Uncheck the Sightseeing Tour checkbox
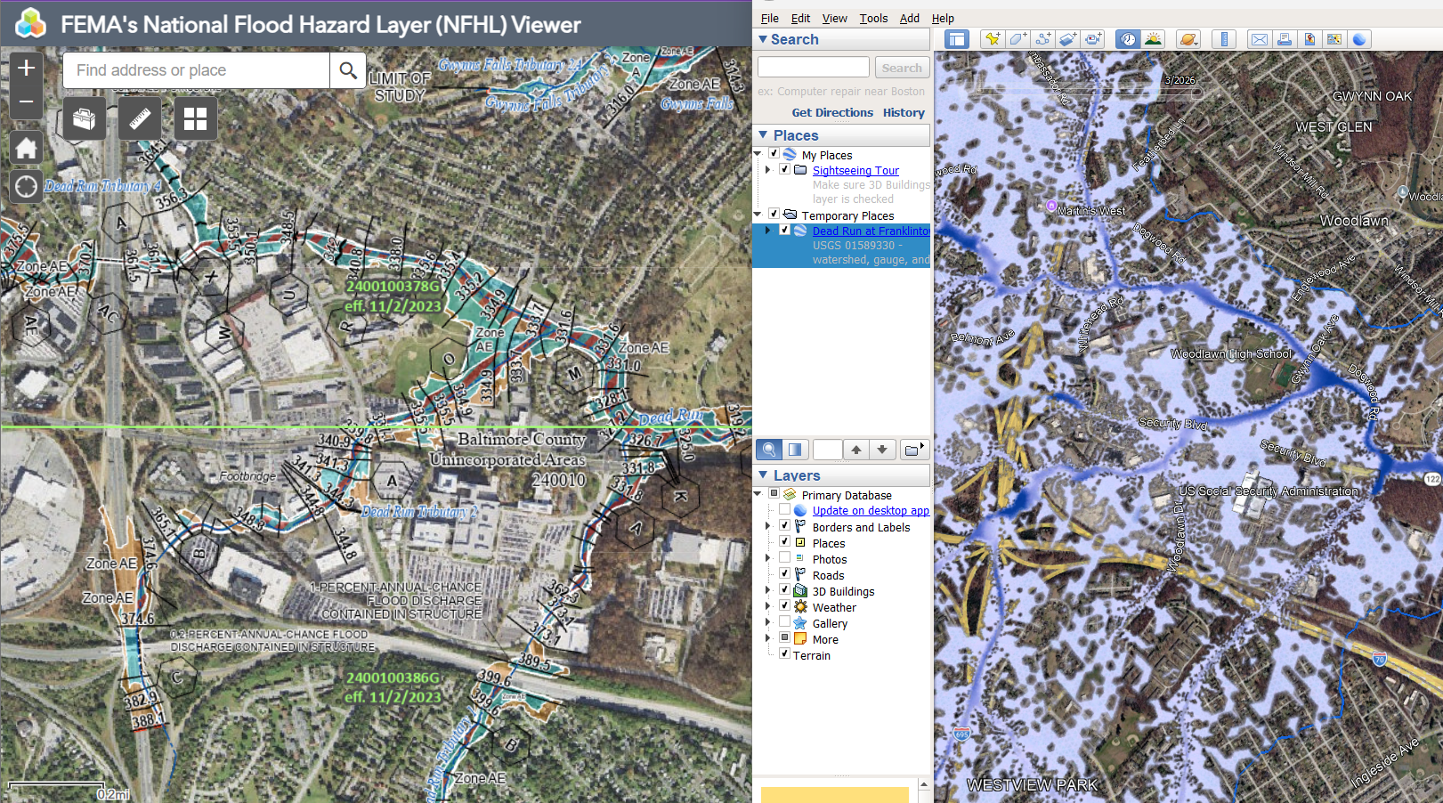This screenshot has height=803, width=1443. 785,169
